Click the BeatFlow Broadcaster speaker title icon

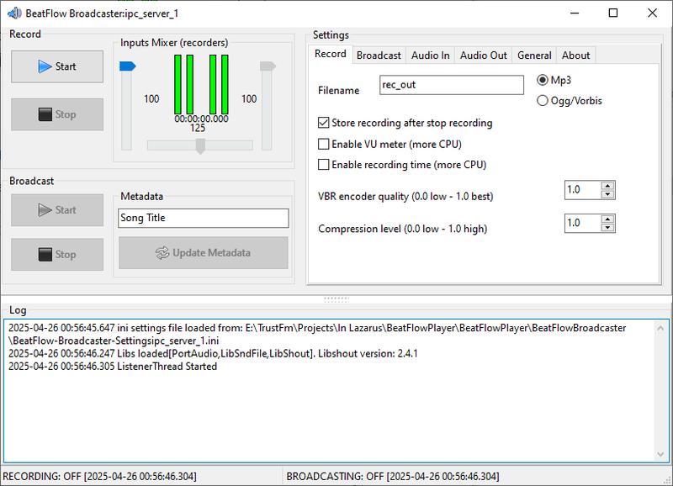[14, 13]
